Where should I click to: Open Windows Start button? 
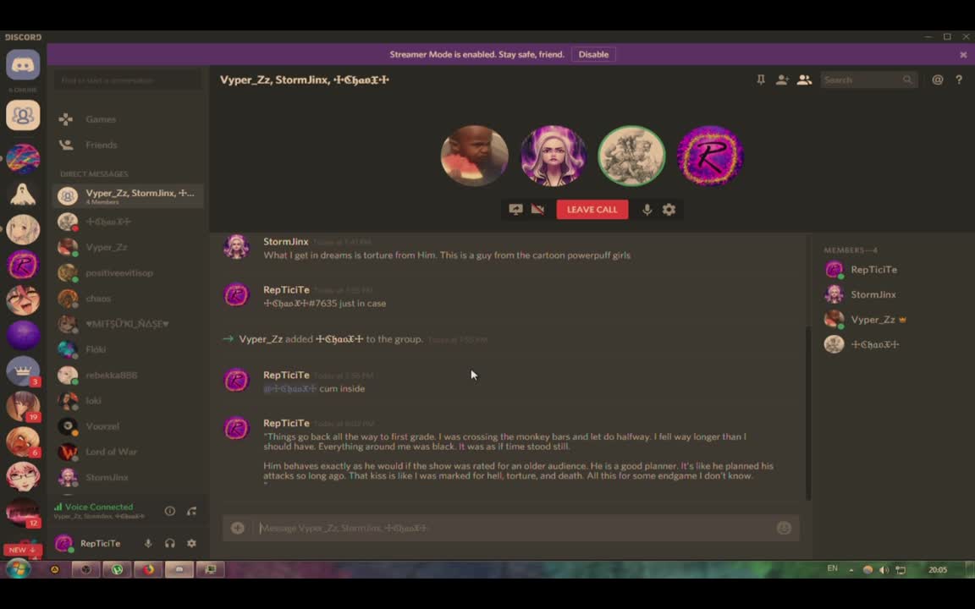(19, 569)
